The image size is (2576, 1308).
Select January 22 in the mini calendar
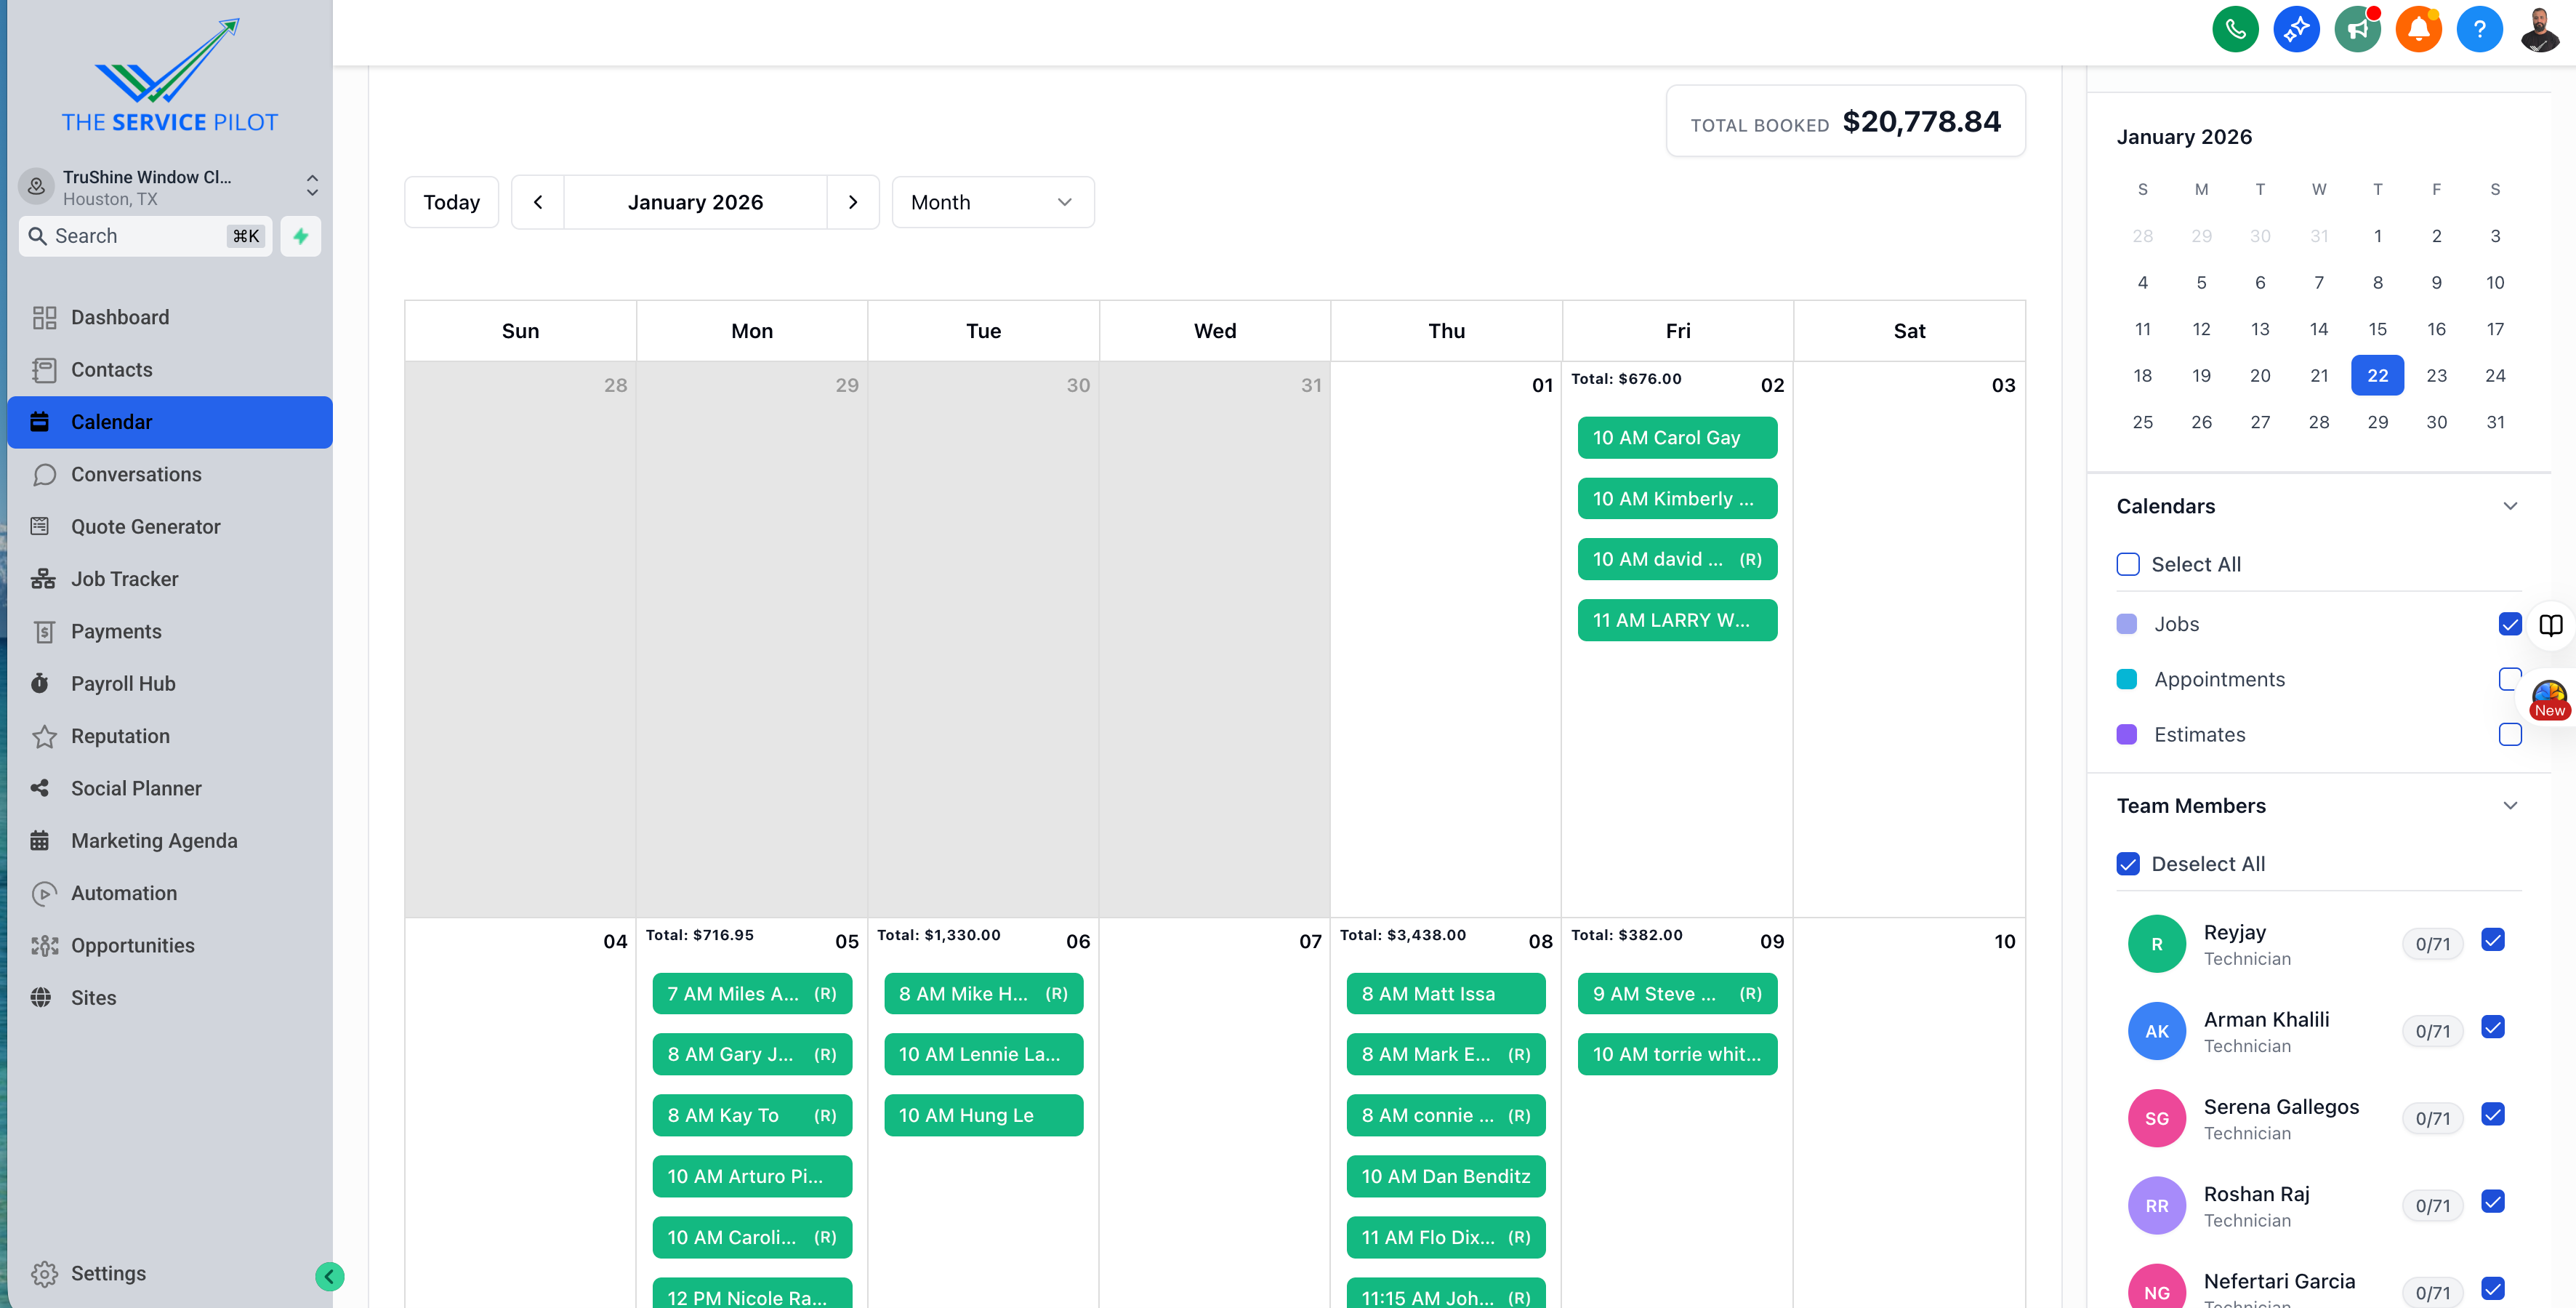click(x=2377, y=376)
